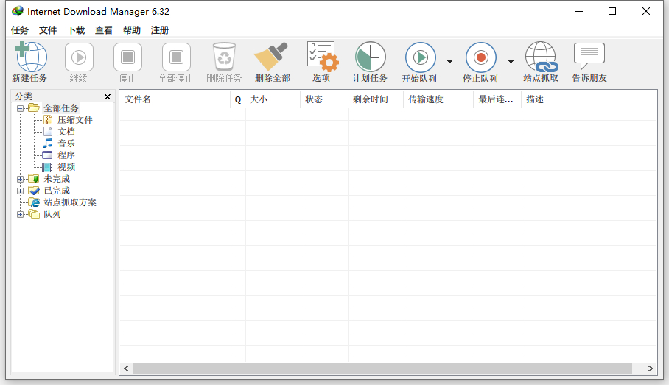669x385 pixels.
Task: Collapse the 全部任务 tree node
Action: click(x=20, y=108)
